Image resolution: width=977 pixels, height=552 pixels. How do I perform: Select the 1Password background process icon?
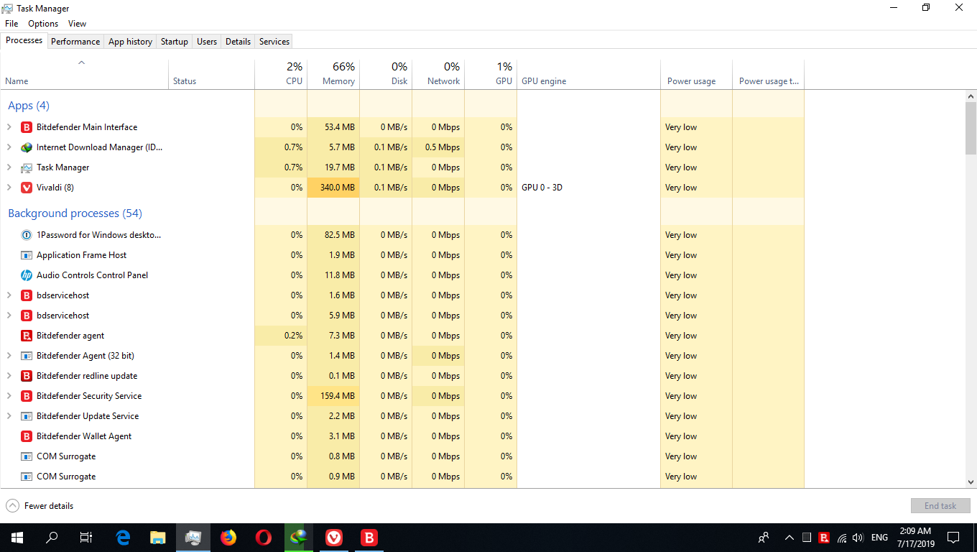coord(27,235)
